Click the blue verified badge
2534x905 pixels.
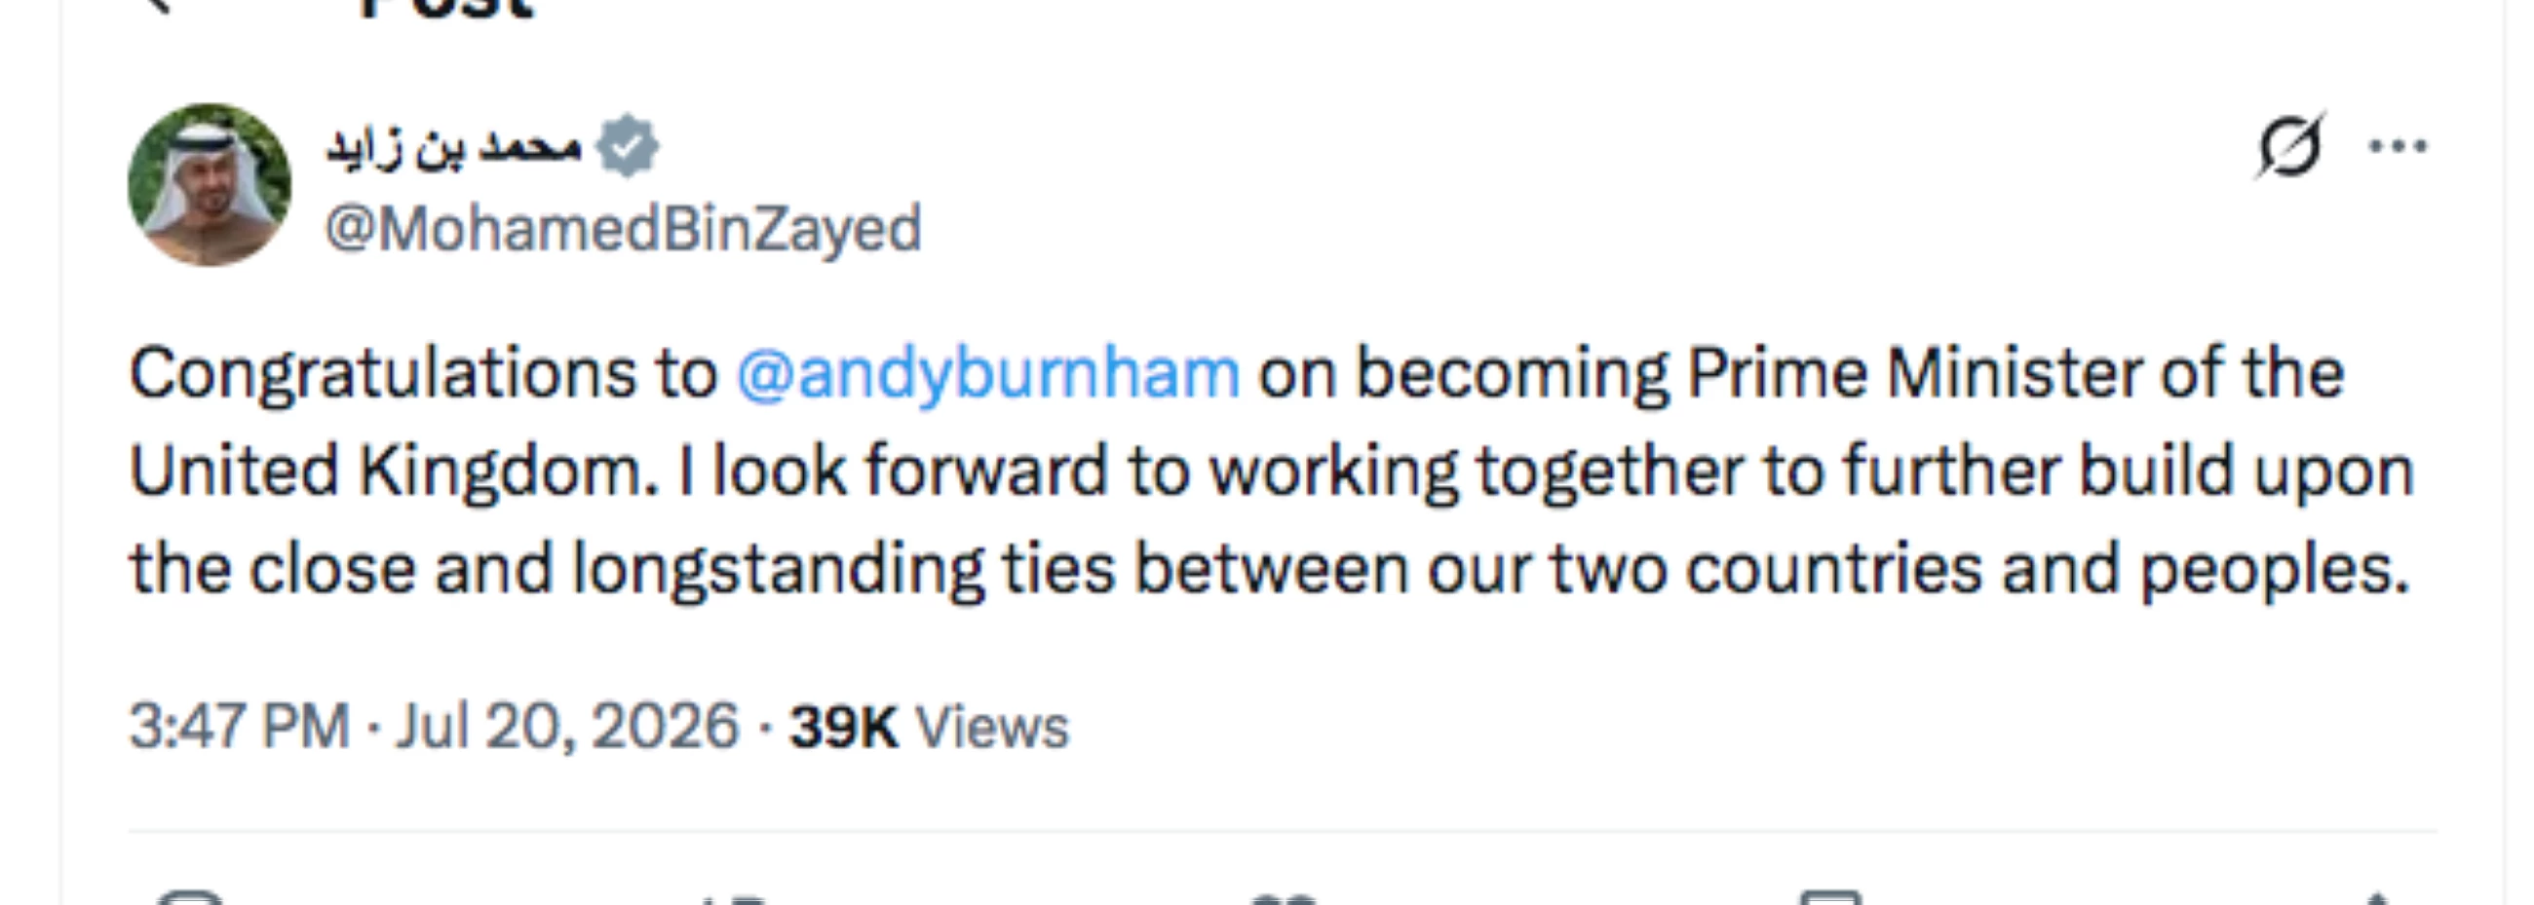click(x=629, y=146)
